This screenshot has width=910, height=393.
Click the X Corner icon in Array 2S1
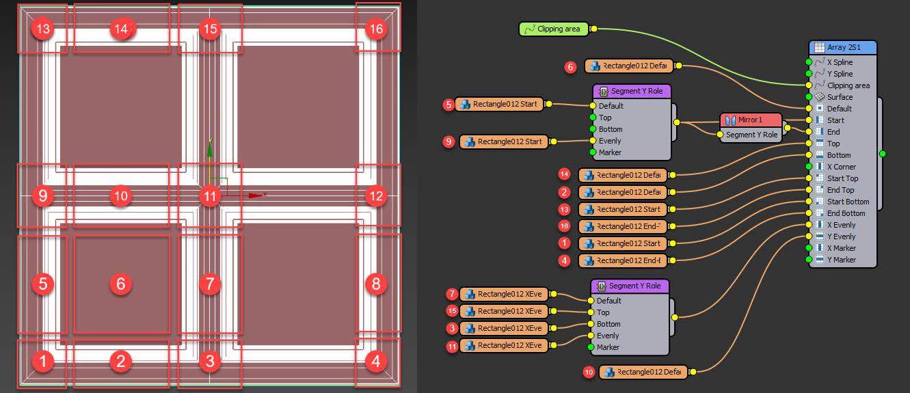(819, 167)
